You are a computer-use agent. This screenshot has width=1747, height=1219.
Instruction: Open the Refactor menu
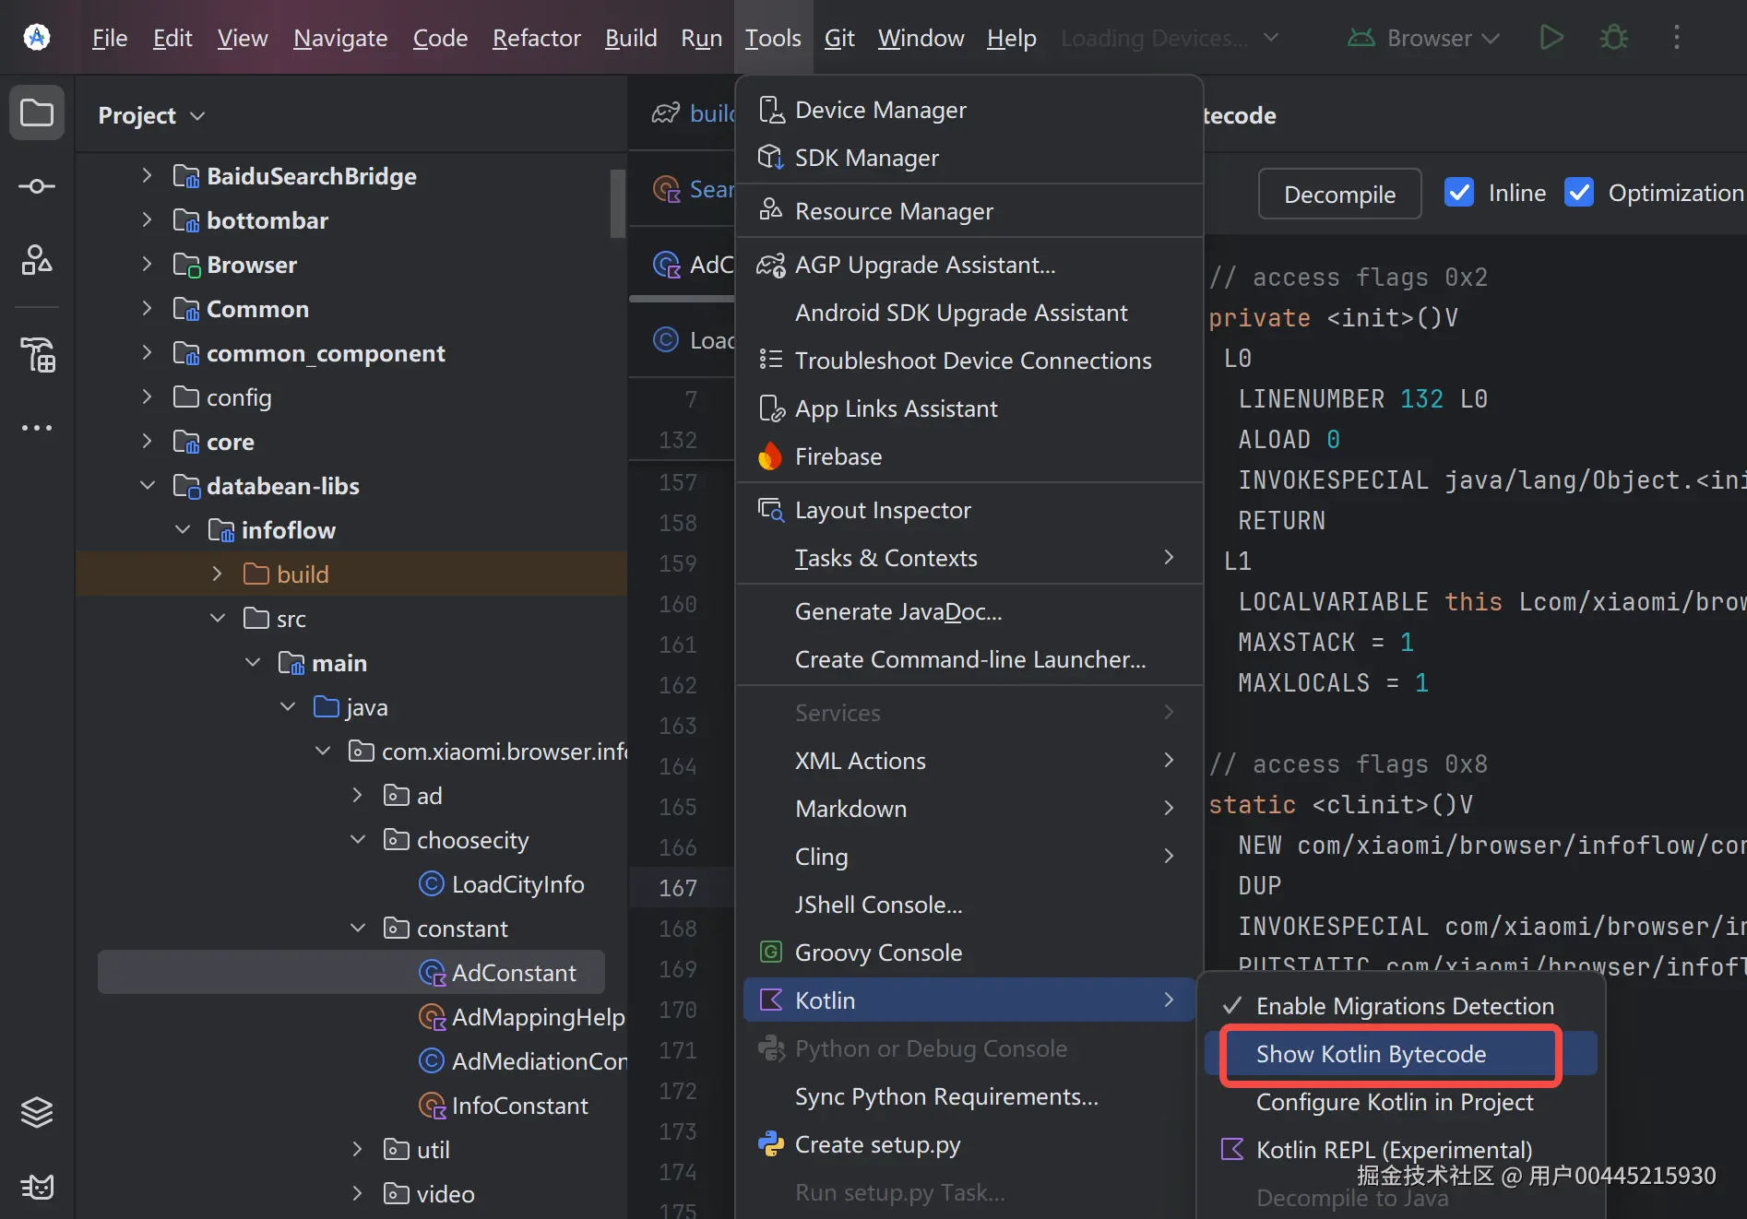point(537,38)
